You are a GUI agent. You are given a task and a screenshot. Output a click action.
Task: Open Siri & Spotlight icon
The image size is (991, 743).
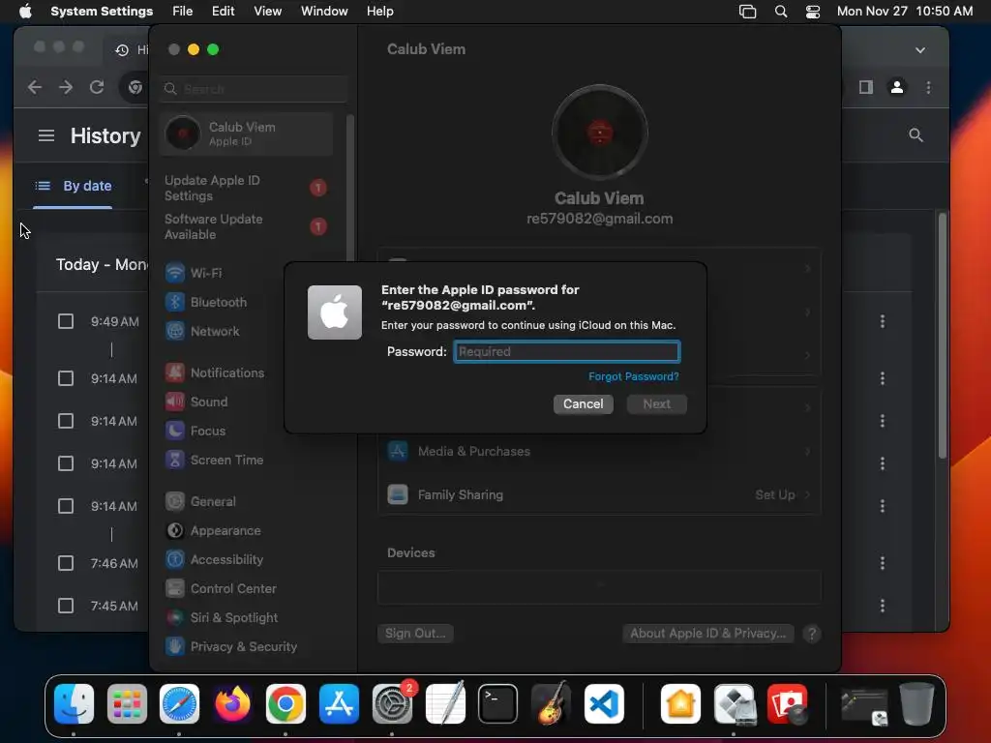coord(175,618)
